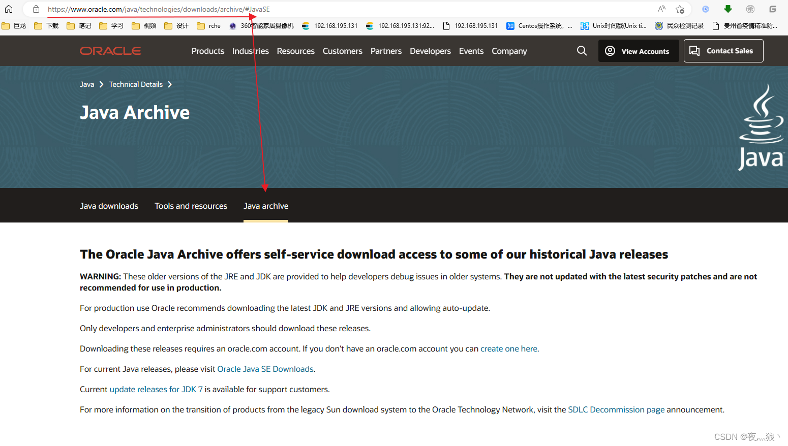788x446 pixels.
Task: Click the Contact Sales button
Action: pyautogui.click(x=723, y=51)
